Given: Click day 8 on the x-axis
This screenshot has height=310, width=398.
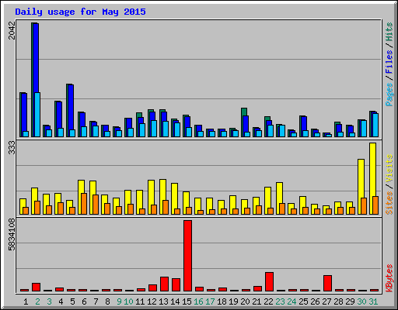Looking at the screenshot, I should click(107, 301).
